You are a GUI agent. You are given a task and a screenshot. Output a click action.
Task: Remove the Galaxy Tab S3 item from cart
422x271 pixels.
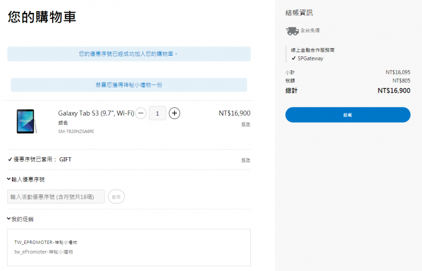[246, 124]
